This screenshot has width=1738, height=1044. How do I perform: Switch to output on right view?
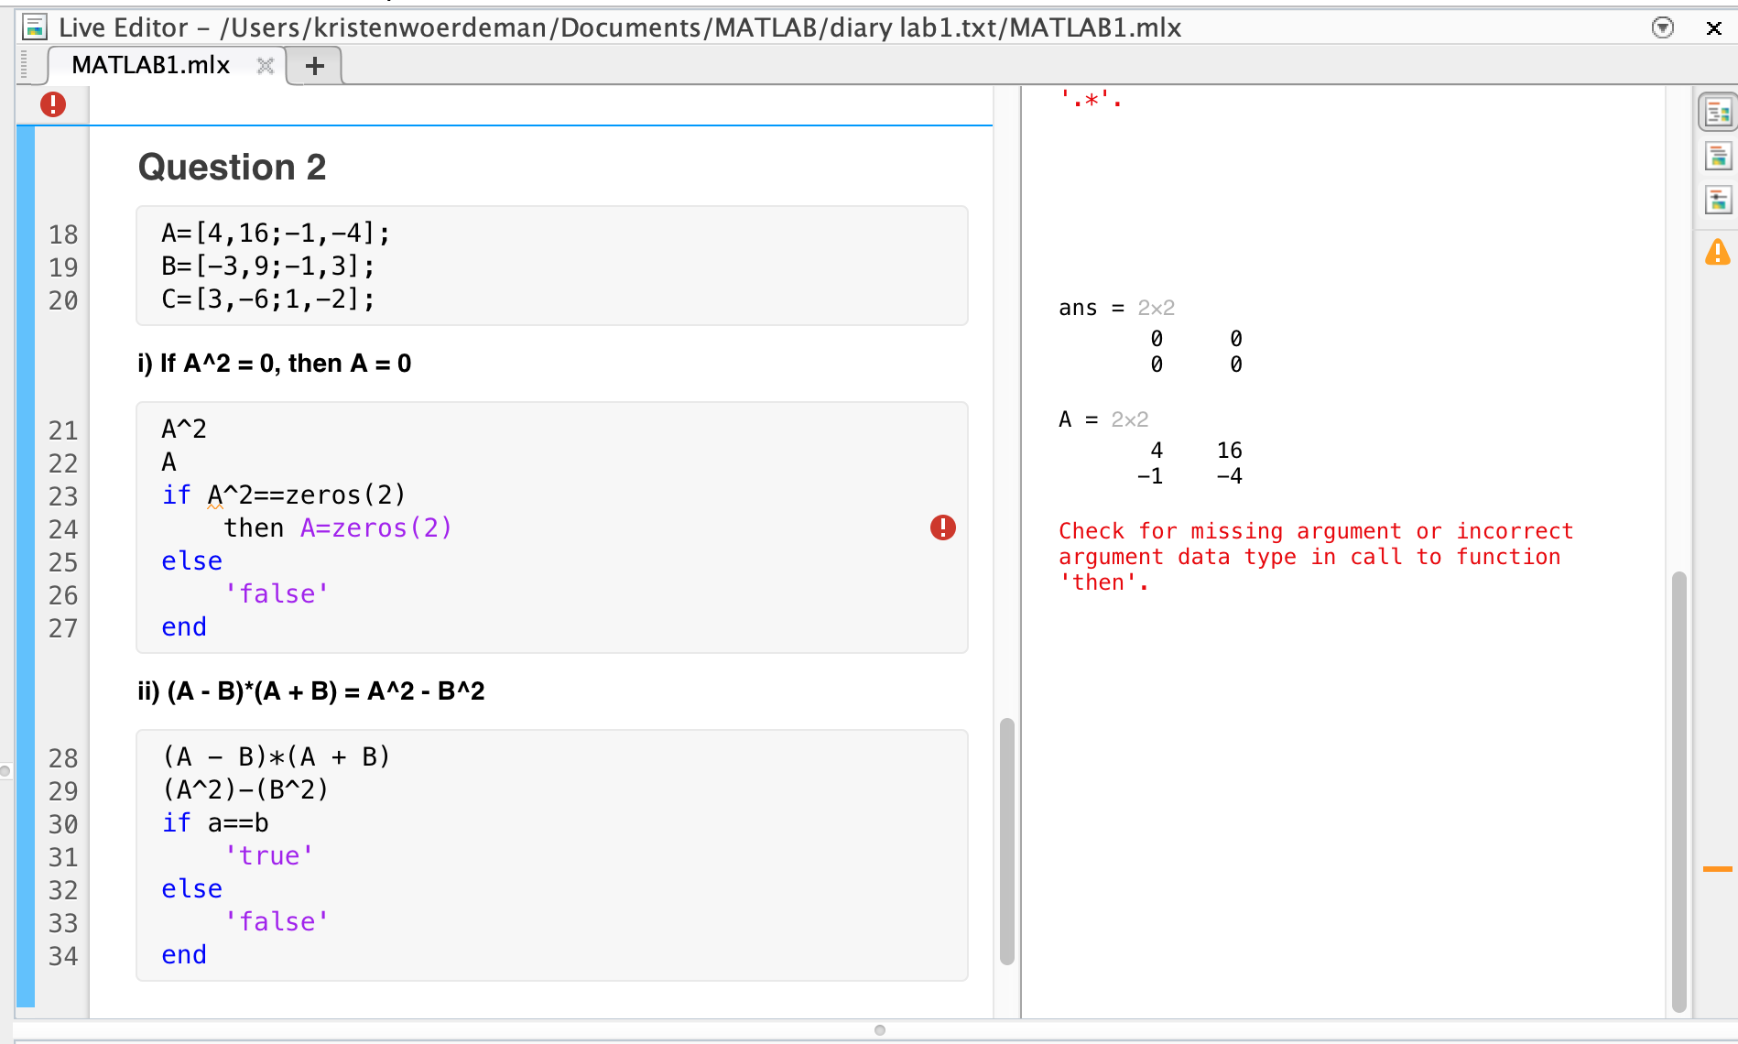(x=1718, y=113)
